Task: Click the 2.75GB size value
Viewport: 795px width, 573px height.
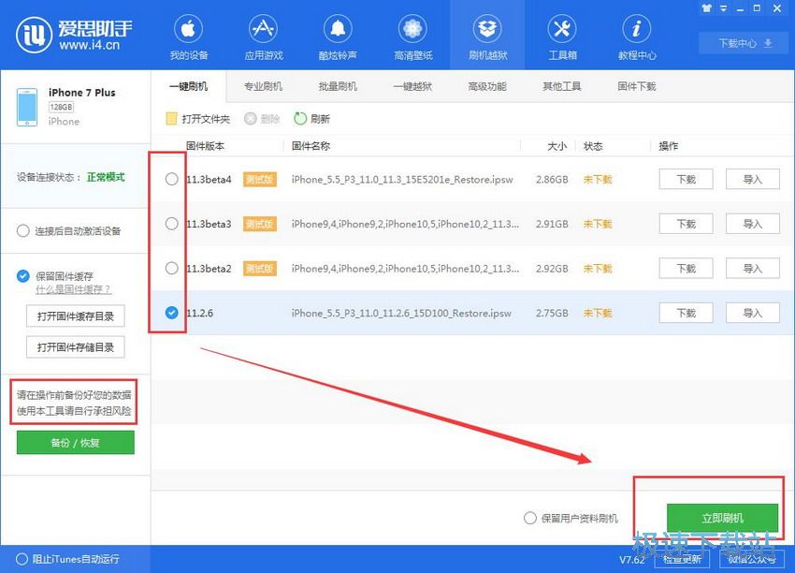Action: (x=552, y=313)
